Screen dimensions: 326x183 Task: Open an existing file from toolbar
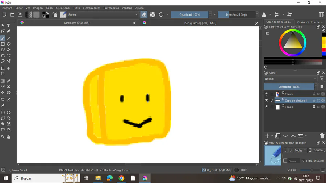point(12,15)
